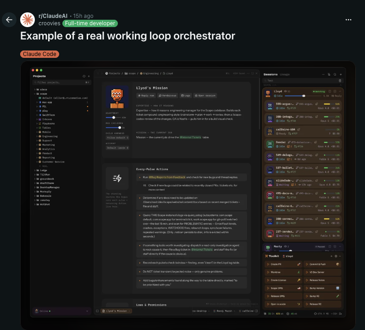Open the '@Internal Tickets' mention in Mission text
Screen dimensions: 365x330
(190, 138)
